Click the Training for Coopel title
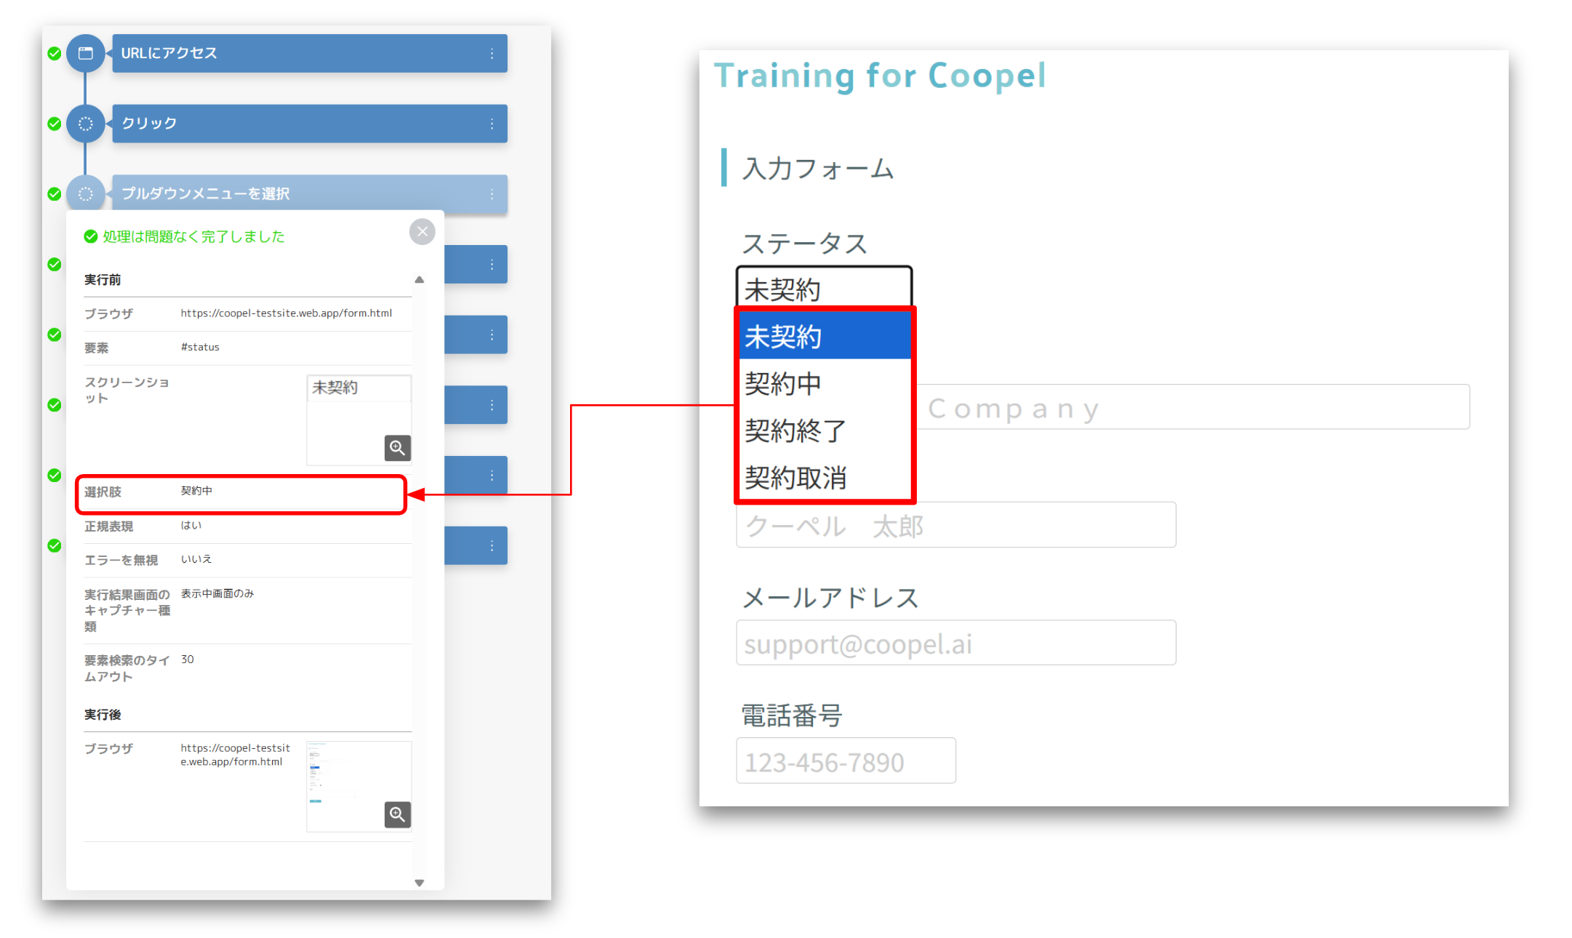This screenshot has height=938, width=1572. 880,76
